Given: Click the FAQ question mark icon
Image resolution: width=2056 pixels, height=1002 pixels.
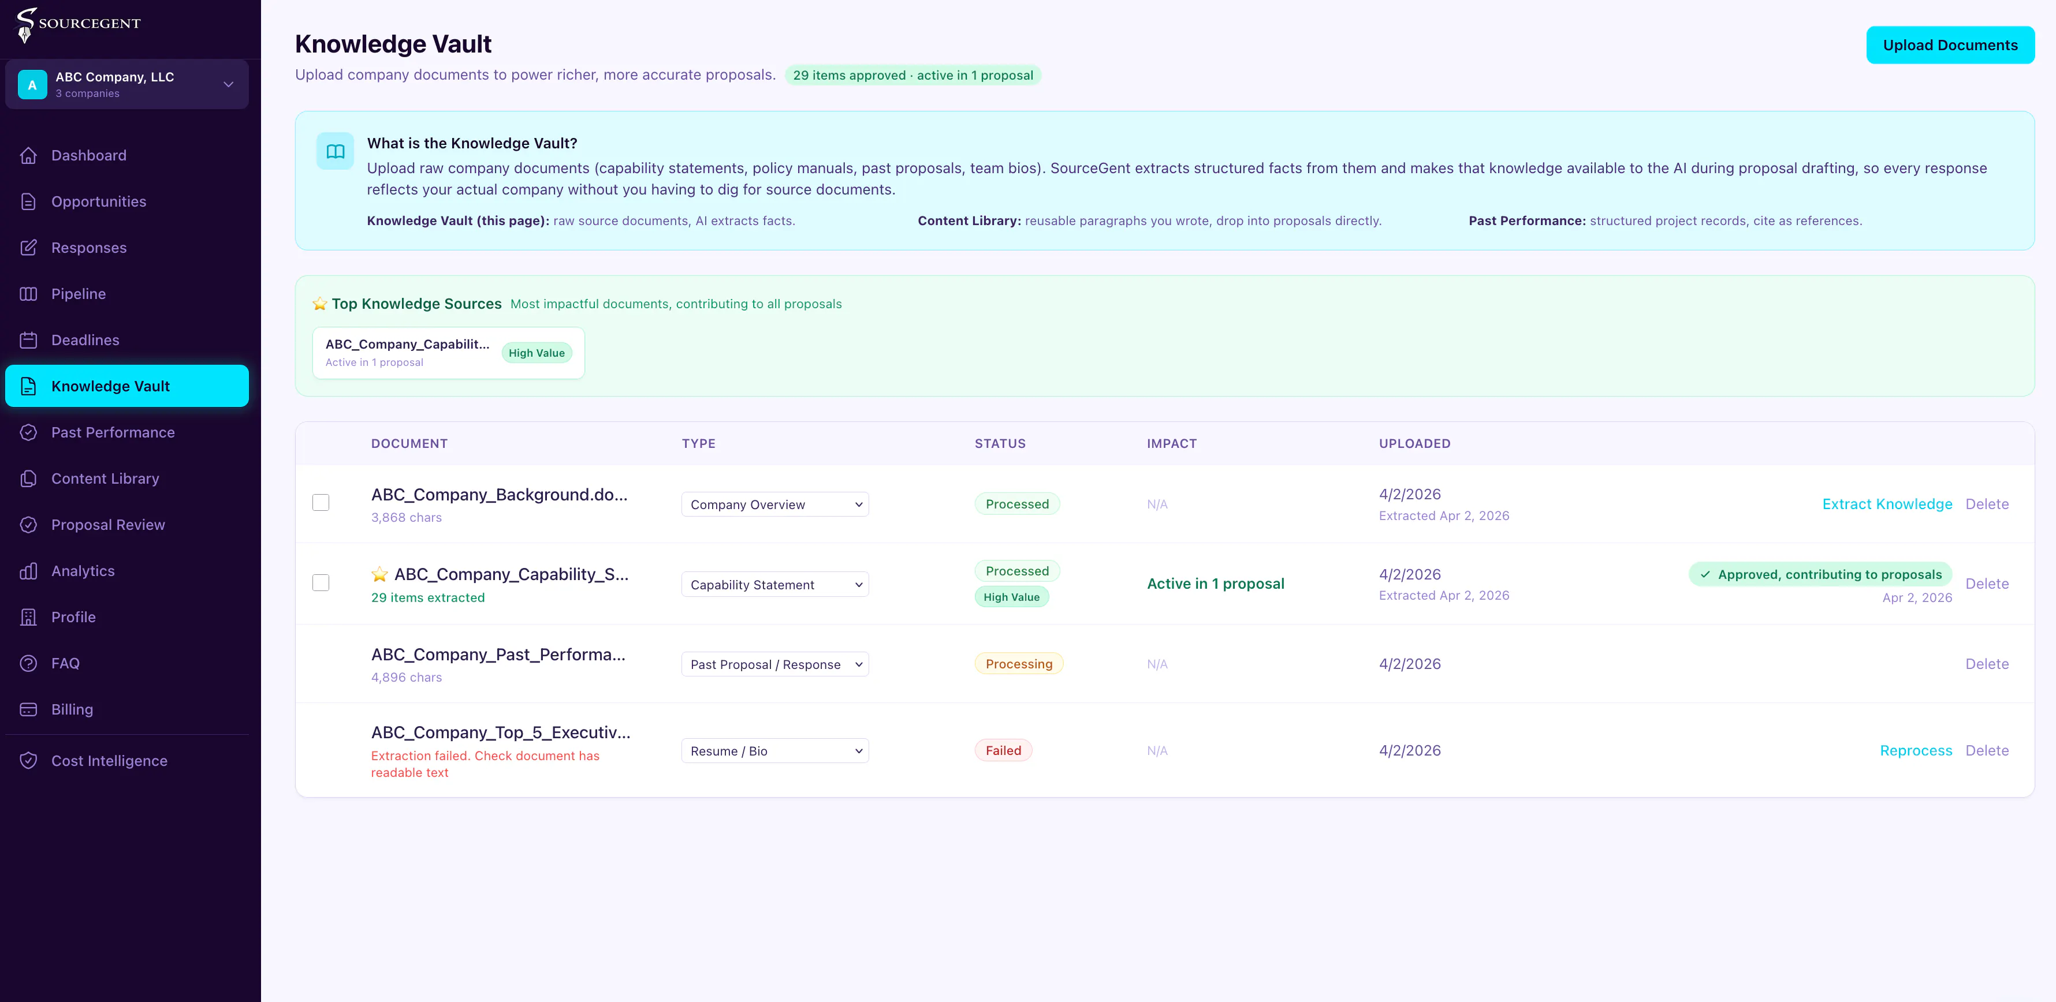Looking at the screenshot, I should pyautogui.click(x=29, y=664).
